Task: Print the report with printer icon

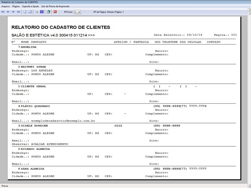Action: click(x=37, y=12)
